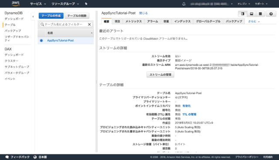Open the 利用規約 footer link
This screenshot has height=160, width=279.
point(268,157)
